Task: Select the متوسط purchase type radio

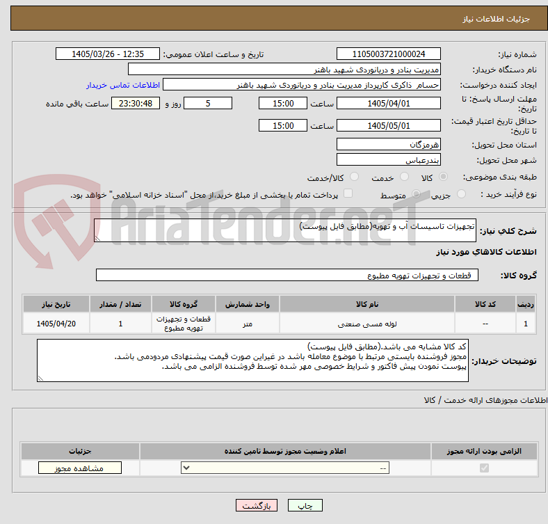Action: click(416, 193)
